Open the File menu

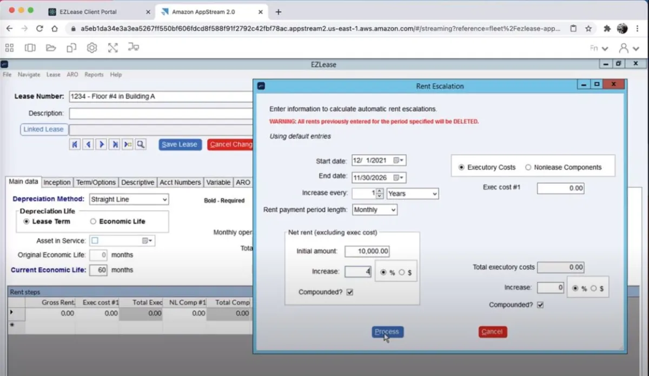(7, 75)
